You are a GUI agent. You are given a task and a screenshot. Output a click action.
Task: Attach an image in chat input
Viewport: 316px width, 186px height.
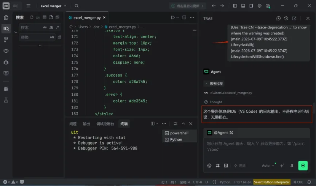point(226,166)
